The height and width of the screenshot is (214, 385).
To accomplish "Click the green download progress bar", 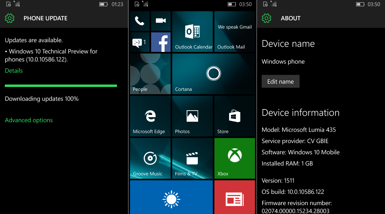I will pos(61,86).
